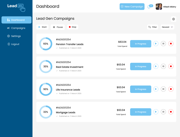Open the Filter options
This screenshot has width=180, height=137.
pyautogui.click(x=152, y=27)
